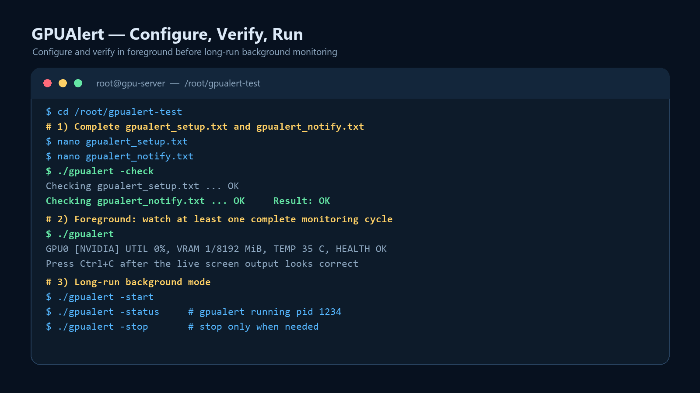Viewport: 700px width, 393px height.
Task: Click output line 'Checking gpualert_setup.txt ... OK'
Action: point(142,186)
